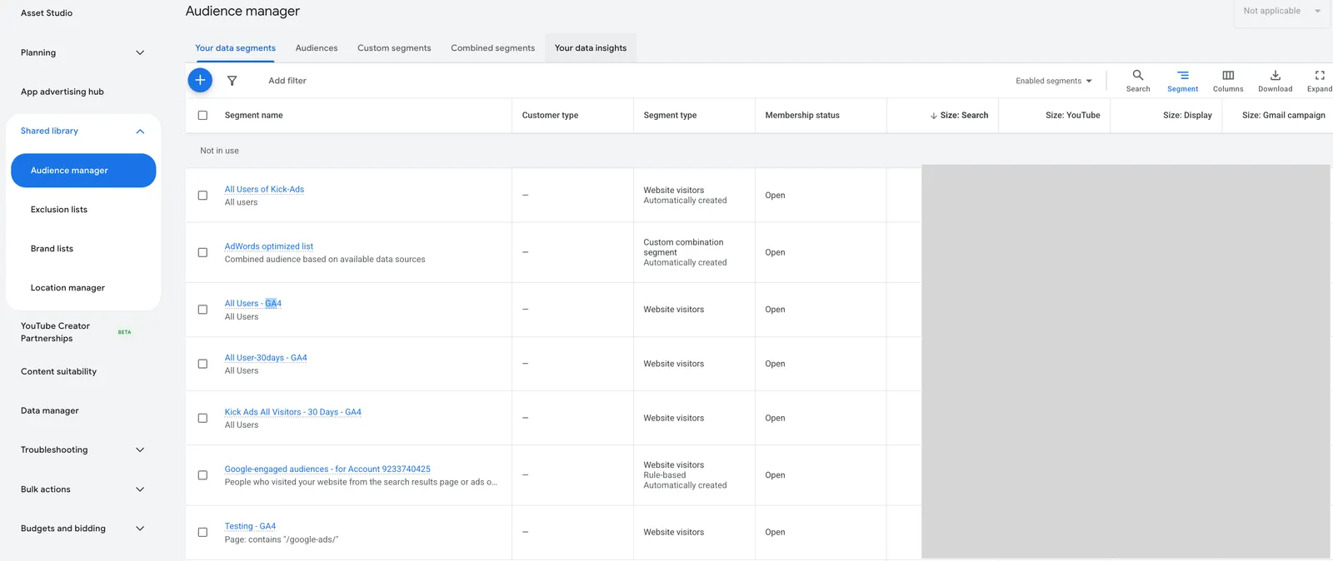
Task: Tick checkbox for Testing - GA4
Action: [x=202, y=532]
